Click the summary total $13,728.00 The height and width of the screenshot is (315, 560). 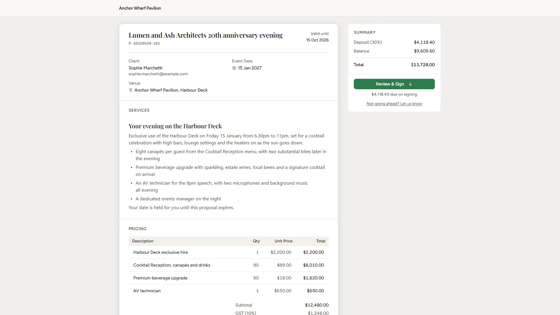(423, 65)
